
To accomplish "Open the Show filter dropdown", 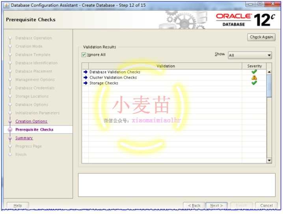I will (x=250, y=55).
